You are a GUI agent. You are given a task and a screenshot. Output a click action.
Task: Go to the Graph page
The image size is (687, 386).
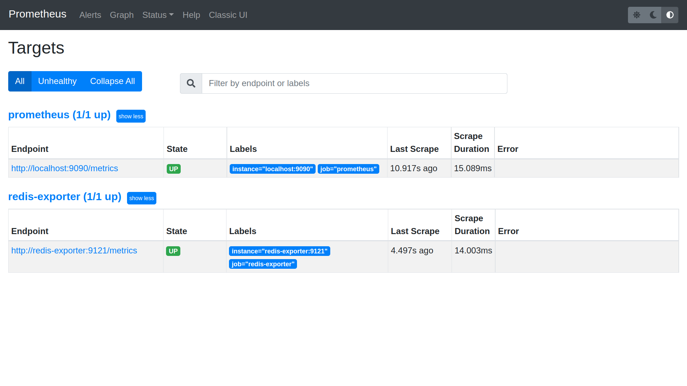click(122, 15)
